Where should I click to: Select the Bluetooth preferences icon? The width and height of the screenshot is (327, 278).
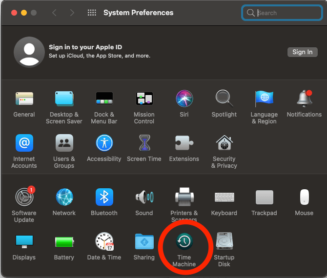pyautogui.click(x=104, y=198)
